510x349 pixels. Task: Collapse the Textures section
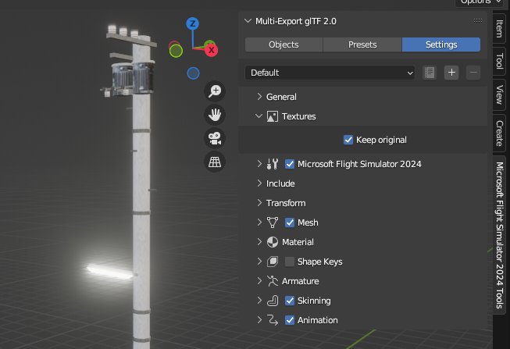260,116
